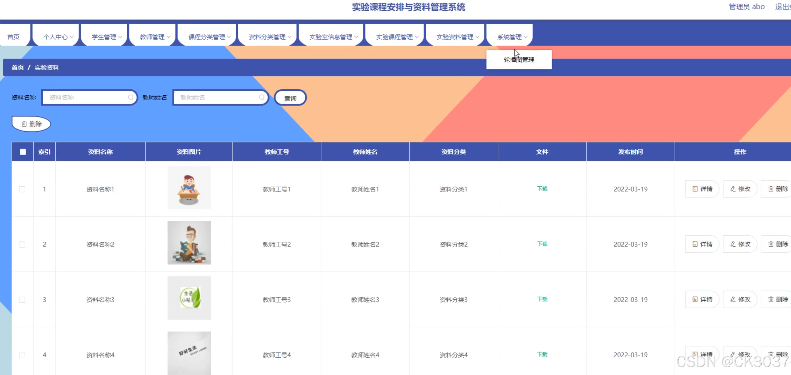
Task: Expand the 实验课程管理 dropdown menu
Action: pyautogui.click(x=397, y=37)
